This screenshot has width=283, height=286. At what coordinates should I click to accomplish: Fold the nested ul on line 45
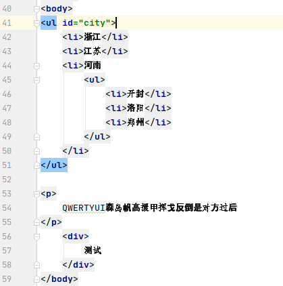coord(36,80)
